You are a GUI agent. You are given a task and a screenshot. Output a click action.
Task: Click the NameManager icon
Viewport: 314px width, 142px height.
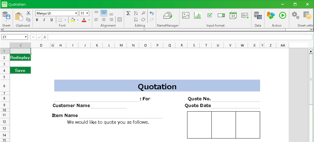click(x=167, y=16)
